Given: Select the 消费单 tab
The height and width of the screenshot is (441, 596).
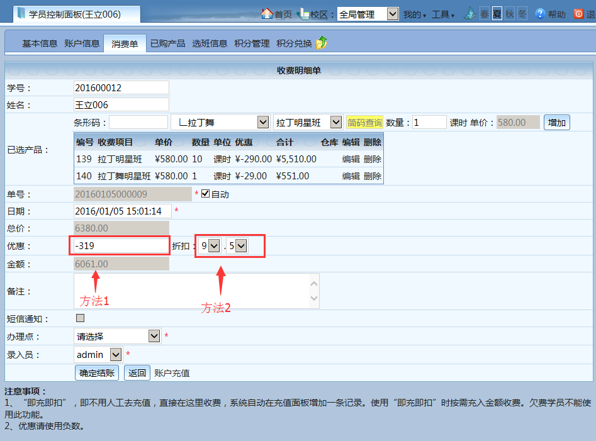Looking at the screenshot, I should coord(125,43).
